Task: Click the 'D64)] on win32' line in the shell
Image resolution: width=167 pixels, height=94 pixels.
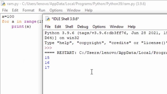Action: click(x=62, y=38)
